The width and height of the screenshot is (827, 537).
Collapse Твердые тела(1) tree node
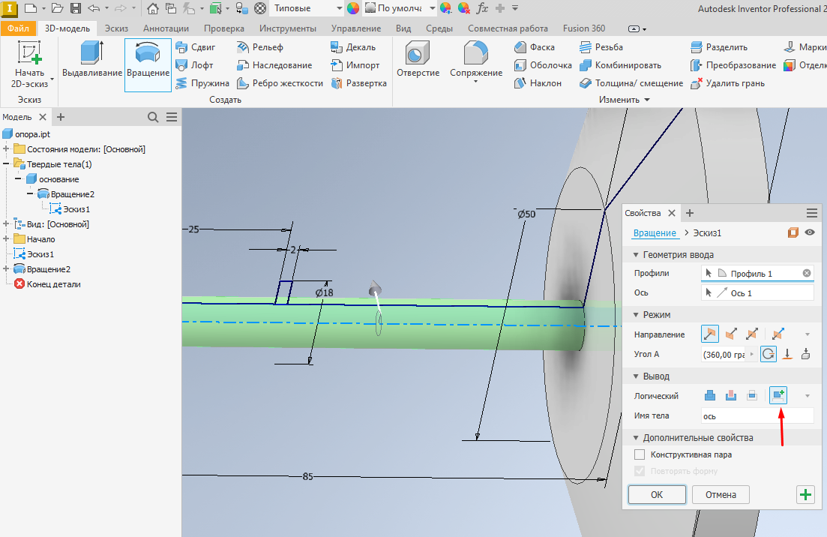pos(6,164)
